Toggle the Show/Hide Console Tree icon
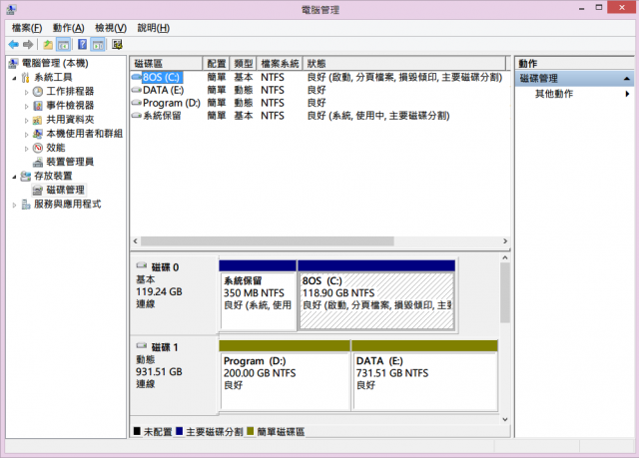Image resolution: width=639 pixels, height=458 pixels. click(x=63, y=44)
